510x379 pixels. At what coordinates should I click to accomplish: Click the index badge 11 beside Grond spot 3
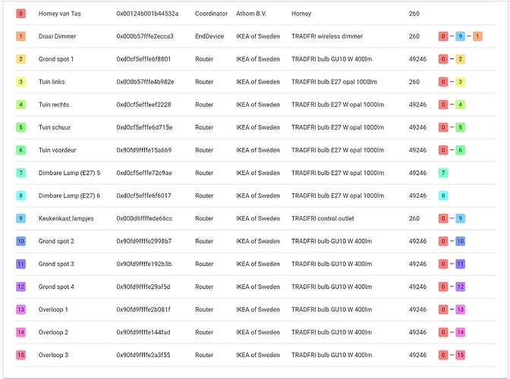[20, 264]
